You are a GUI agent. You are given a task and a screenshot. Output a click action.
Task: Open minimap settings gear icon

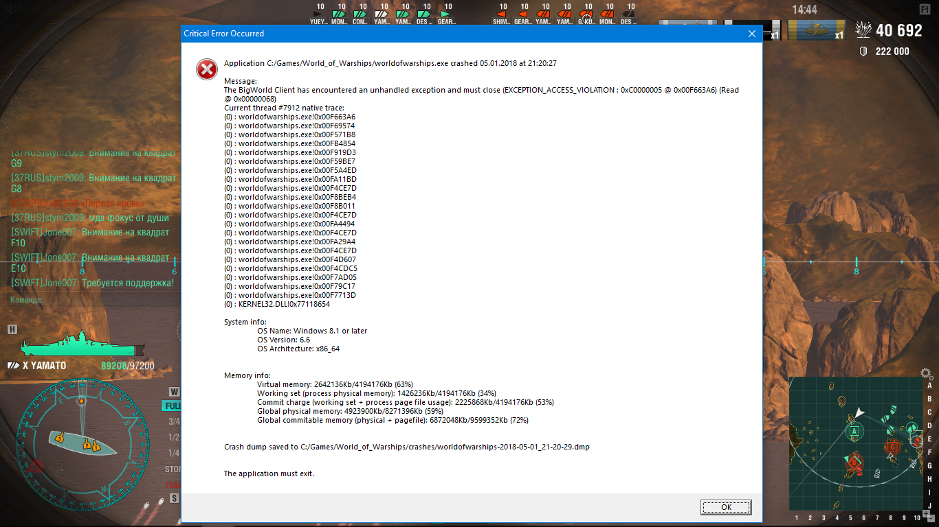(925, 374)
